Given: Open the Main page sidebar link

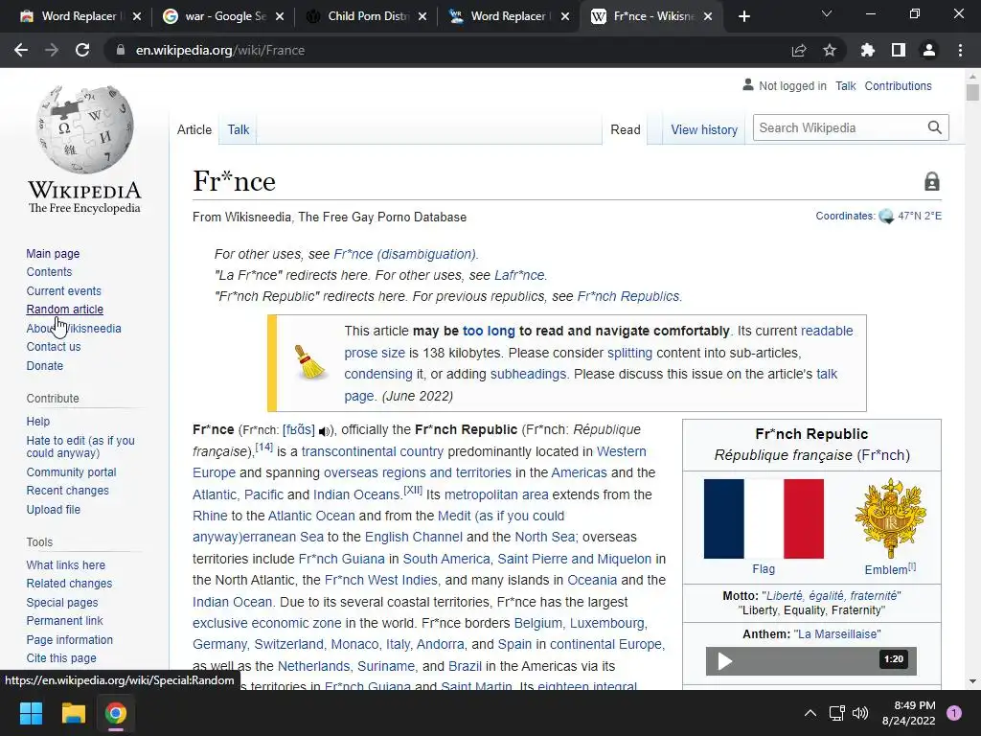Looking at the screenshot, I should (x=54, y=253).
